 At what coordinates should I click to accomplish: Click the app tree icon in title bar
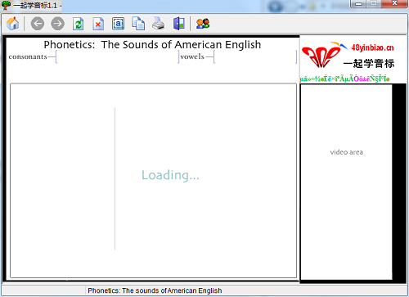click(x=6, y=5)
